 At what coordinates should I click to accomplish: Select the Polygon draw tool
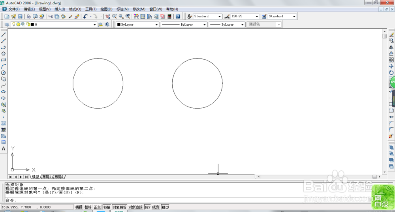click(x=4, y=54)
